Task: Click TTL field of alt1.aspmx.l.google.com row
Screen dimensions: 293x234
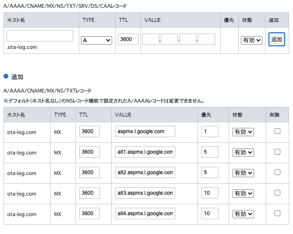Action: pos(89,152)
